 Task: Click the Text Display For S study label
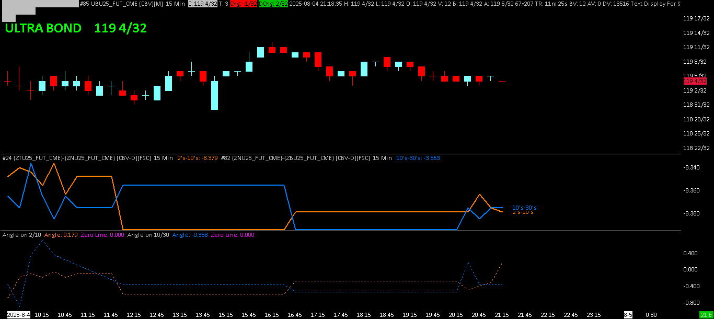coord(655,4)
